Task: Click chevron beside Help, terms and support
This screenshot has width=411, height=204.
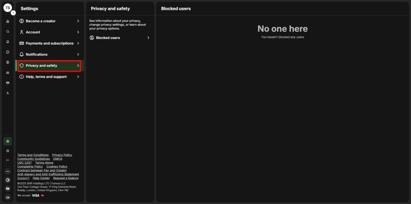Action: (x=78, y=77)
